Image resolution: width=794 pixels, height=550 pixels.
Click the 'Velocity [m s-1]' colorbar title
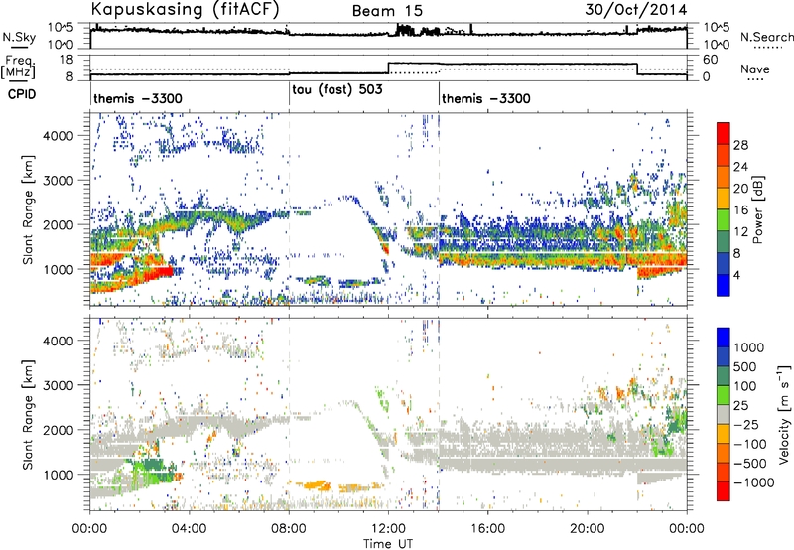(x=784, y=414)
